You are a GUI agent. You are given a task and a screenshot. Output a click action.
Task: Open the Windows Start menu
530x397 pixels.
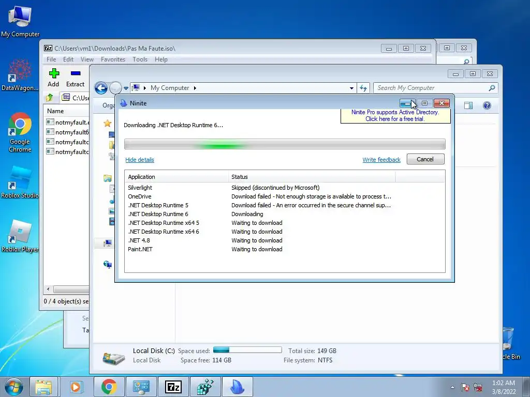point(14,387)
